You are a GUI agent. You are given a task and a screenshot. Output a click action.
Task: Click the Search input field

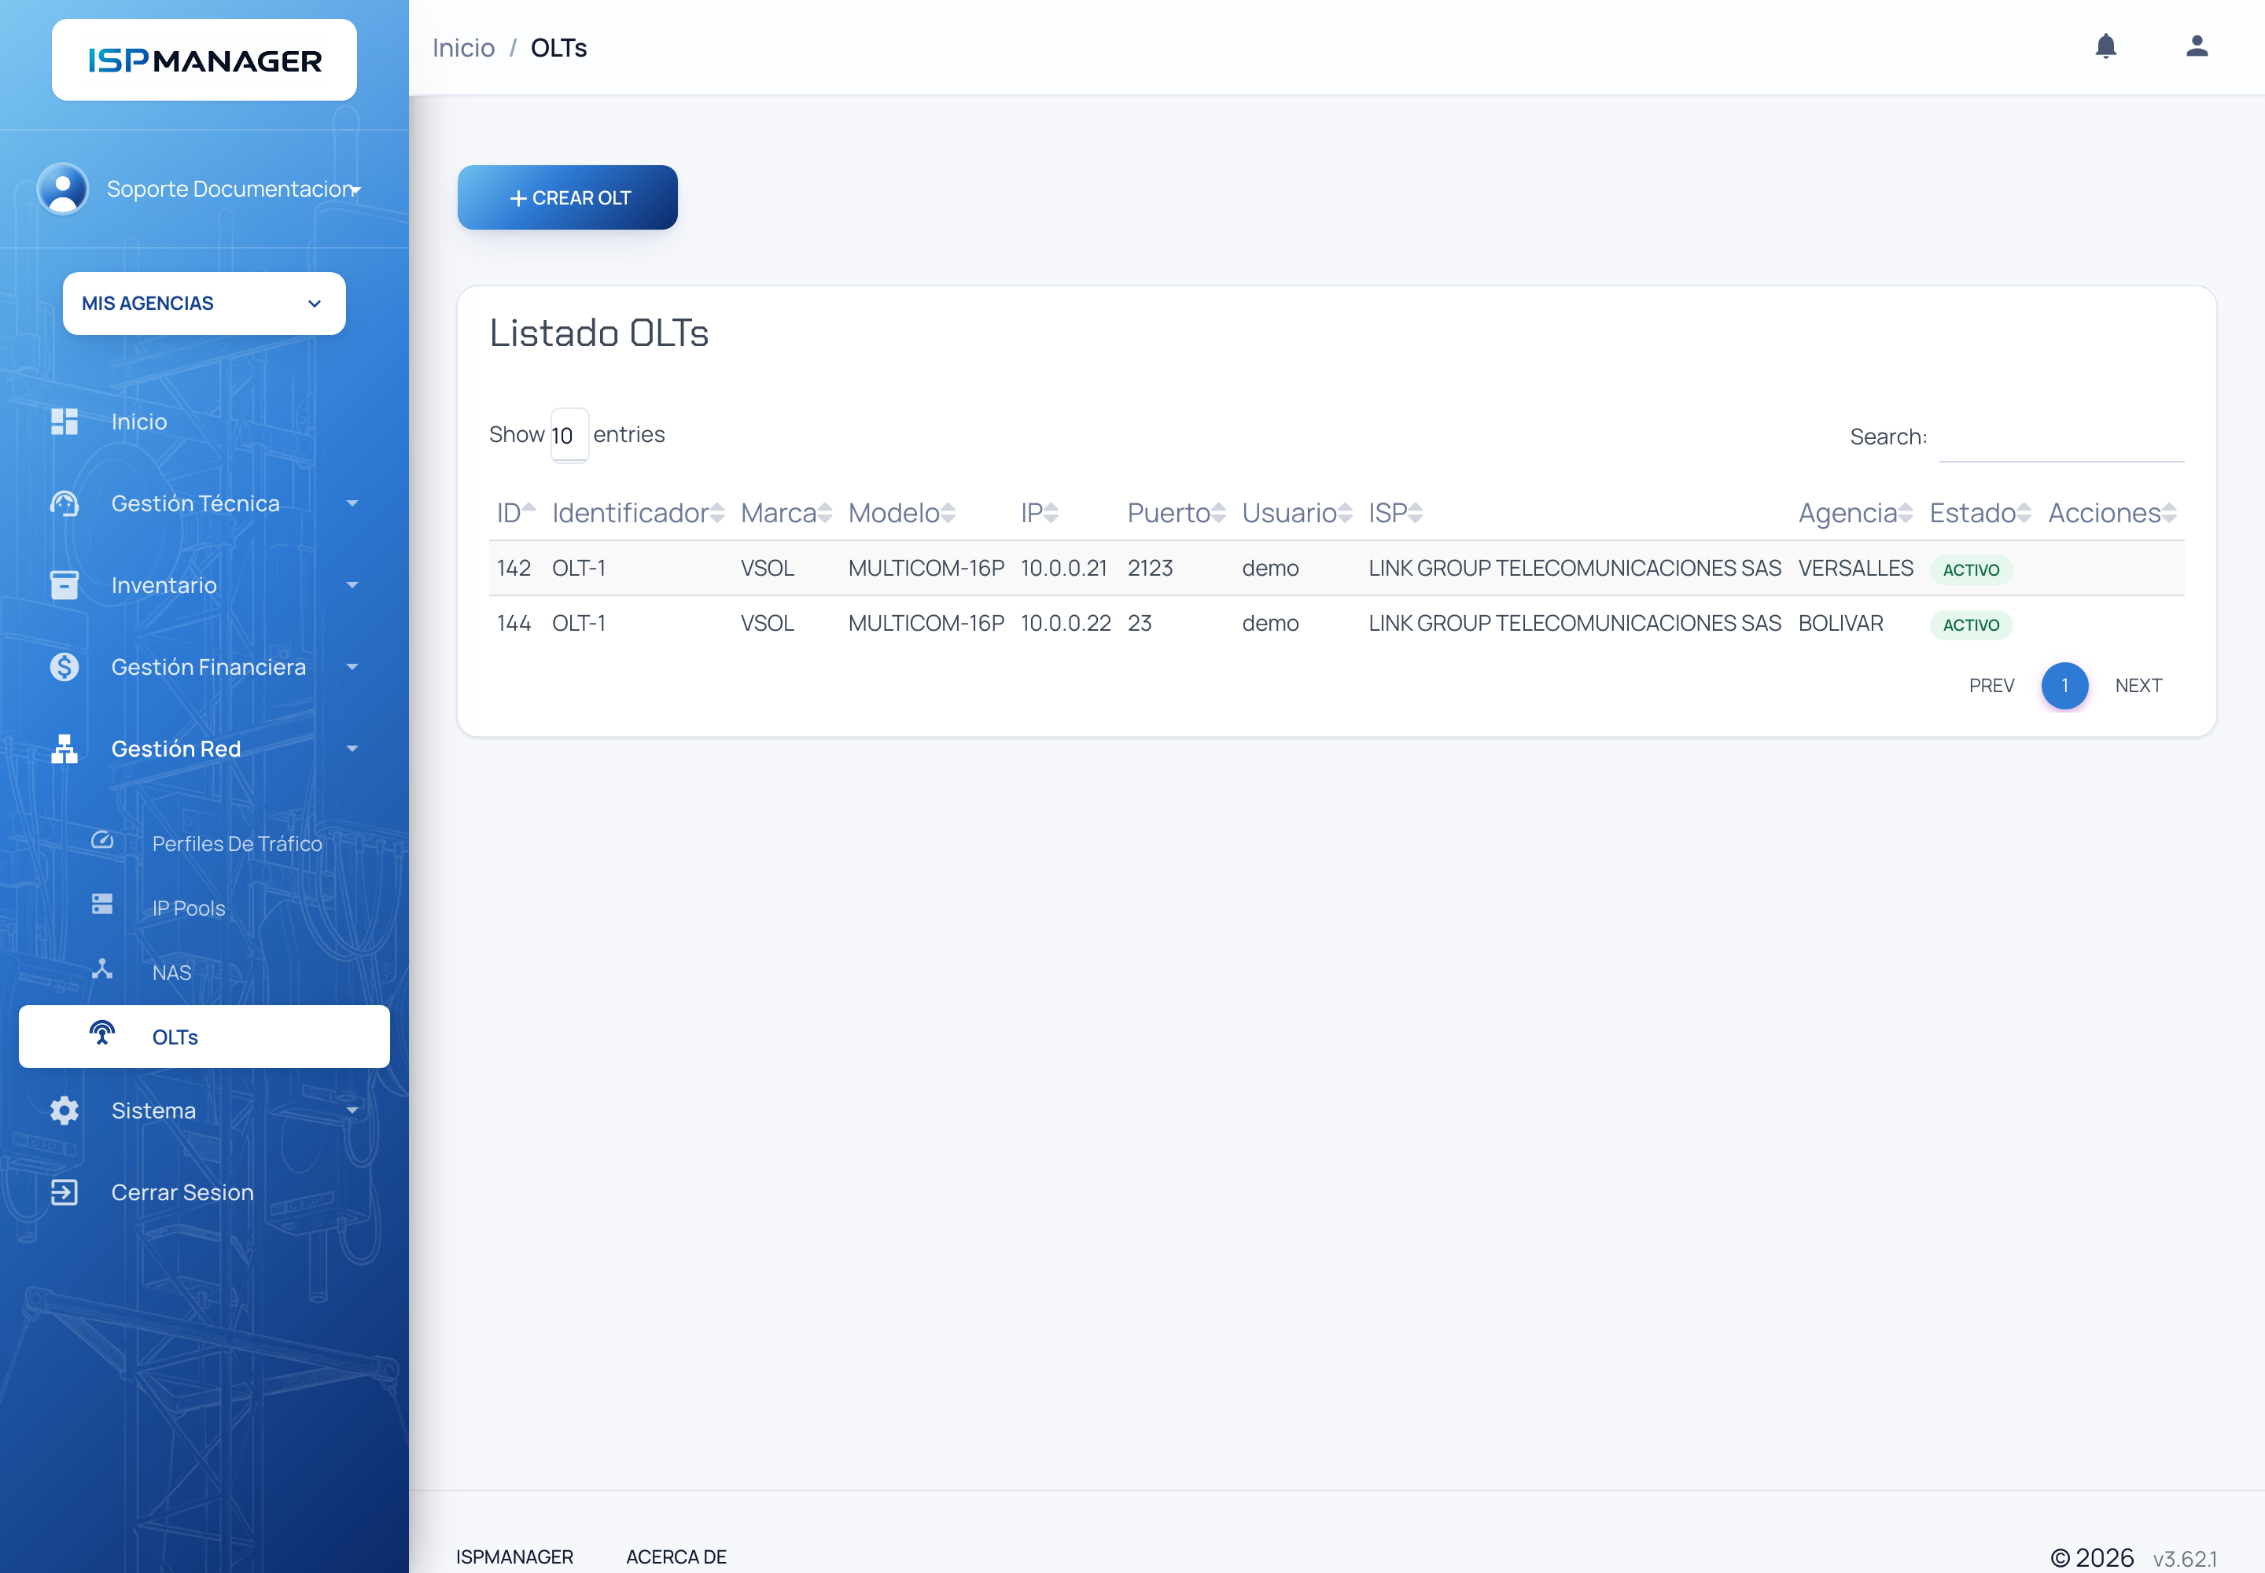[x=2061, y=437]
